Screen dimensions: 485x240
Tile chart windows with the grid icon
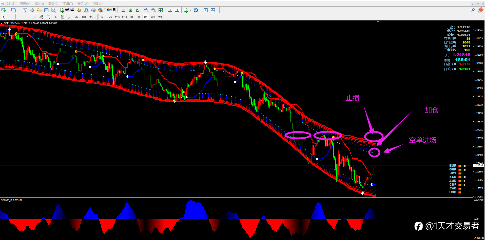[161, 10]
